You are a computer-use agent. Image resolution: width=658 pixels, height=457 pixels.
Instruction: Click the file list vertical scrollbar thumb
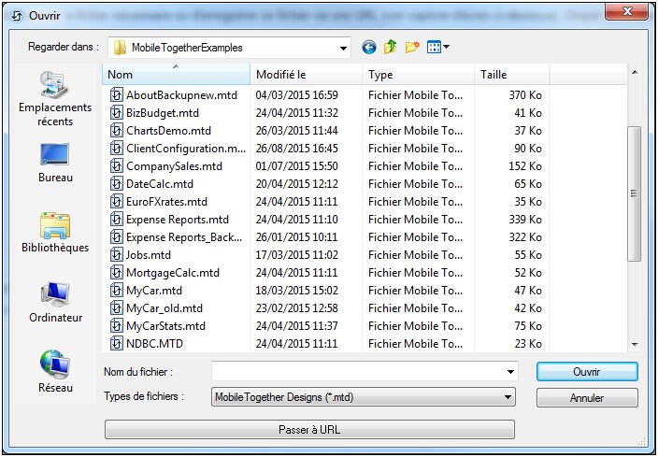click(635, 192)
